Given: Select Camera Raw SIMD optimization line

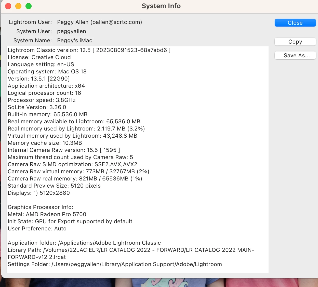Looking at the screenshot, I should tap(73, 164).
